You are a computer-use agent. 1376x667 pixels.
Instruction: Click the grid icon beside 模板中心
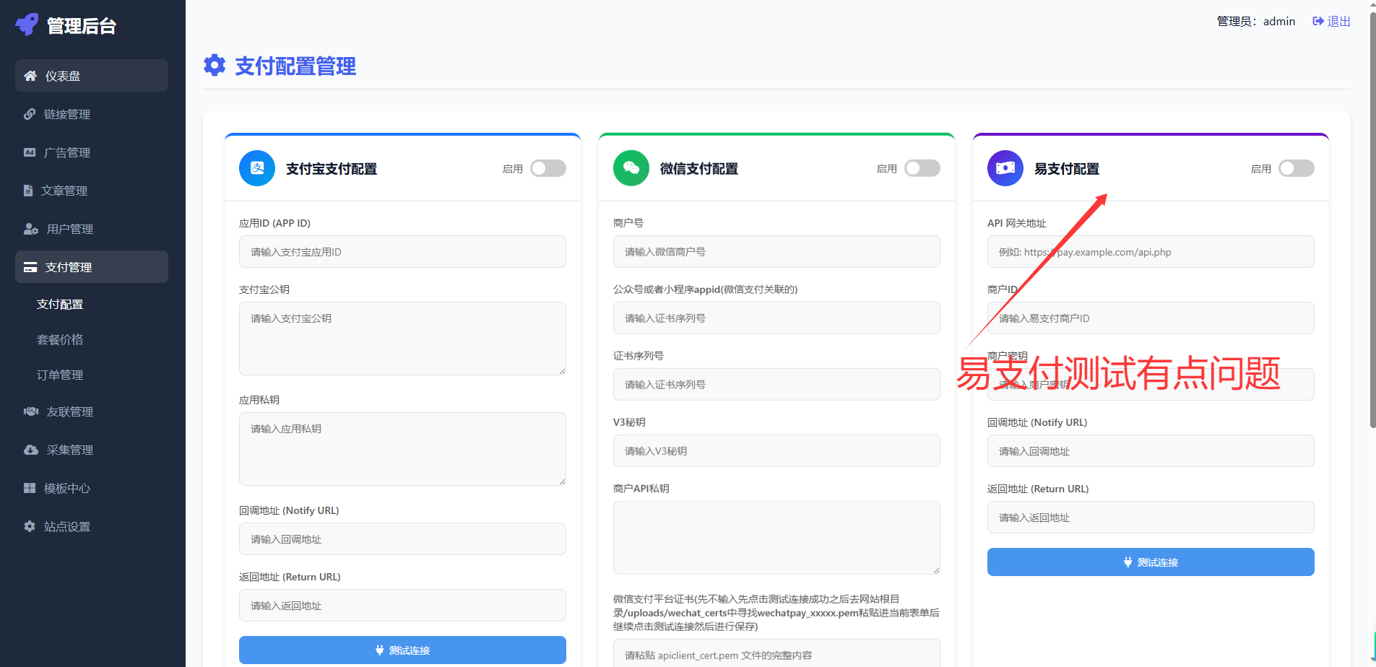point(30,488)
